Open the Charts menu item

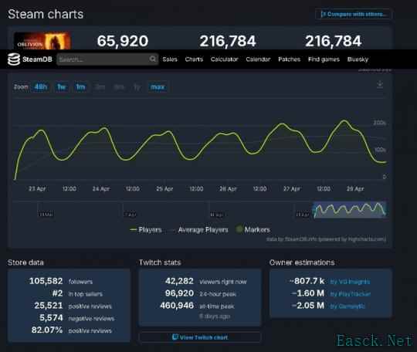click(x=194, y=59)
